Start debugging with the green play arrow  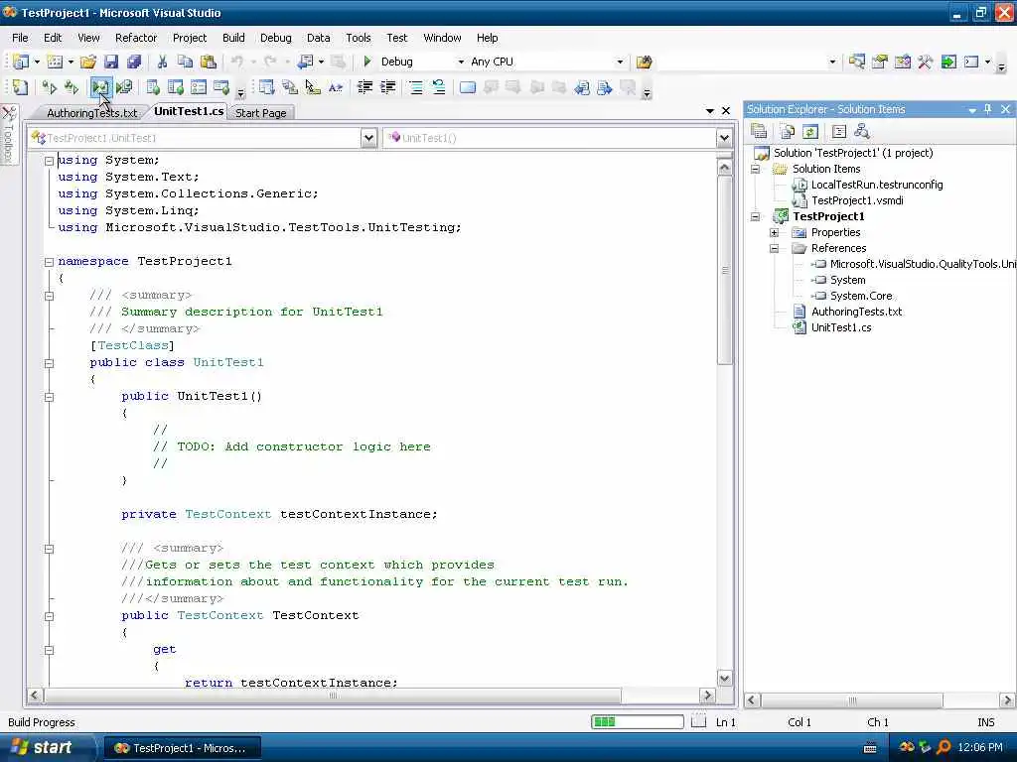(367, 62)
